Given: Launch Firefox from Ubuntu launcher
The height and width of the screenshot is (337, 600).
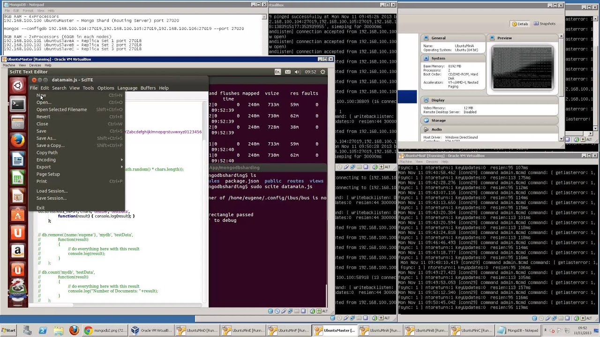Looking at the screenshot, I should pyautogui.click(x=18, y=140).
